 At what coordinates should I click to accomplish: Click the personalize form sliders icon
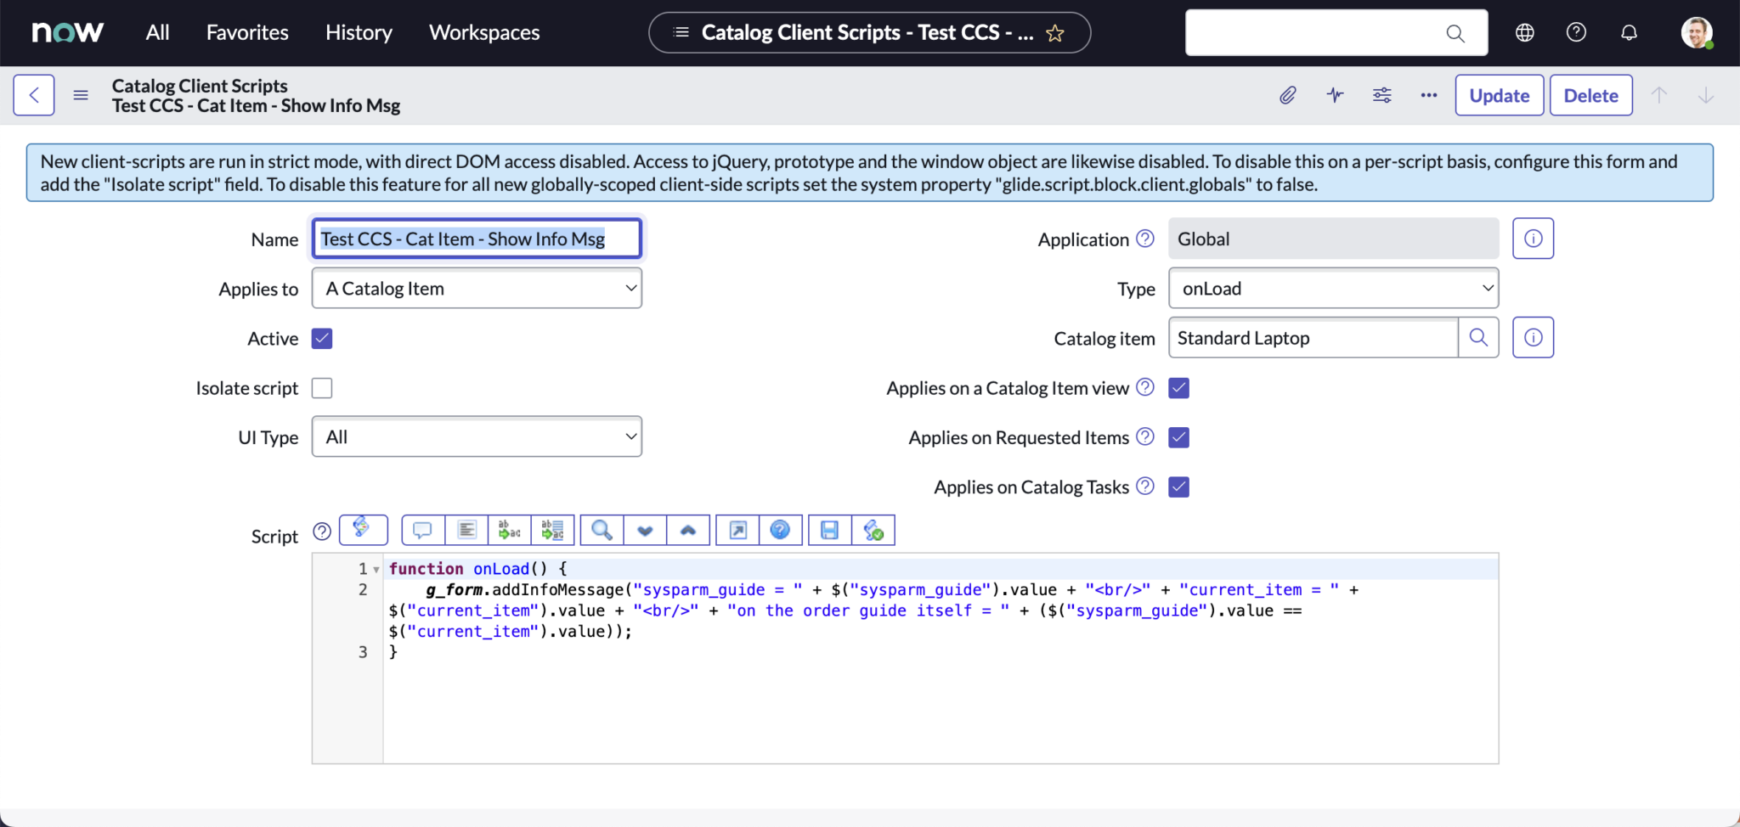1382,94
